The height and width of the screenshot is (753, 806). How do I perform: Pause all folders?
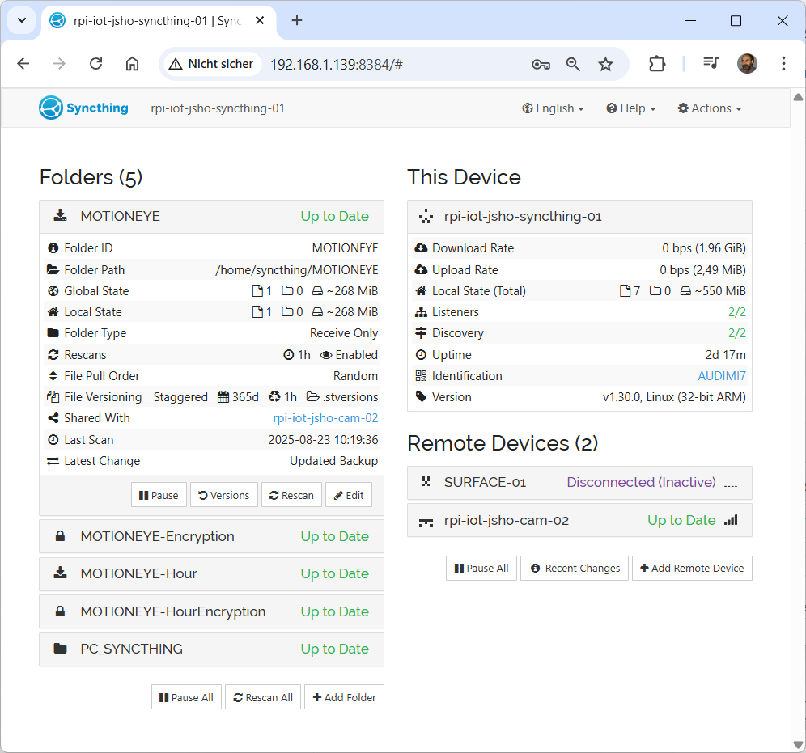tap(186, 697)
